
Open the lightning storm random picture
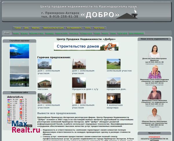click(19, 51)
